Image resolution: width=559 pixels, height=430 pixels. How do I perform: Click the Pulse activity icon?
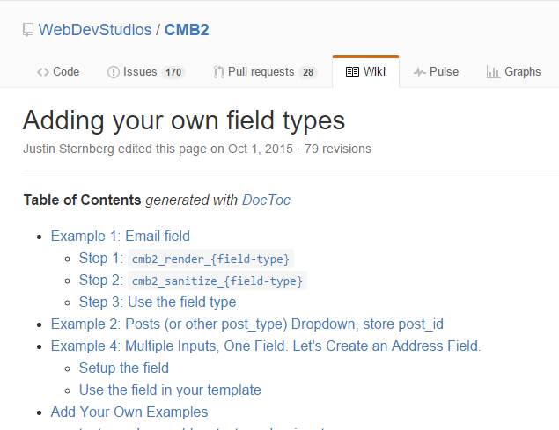(x=420, y=72)
